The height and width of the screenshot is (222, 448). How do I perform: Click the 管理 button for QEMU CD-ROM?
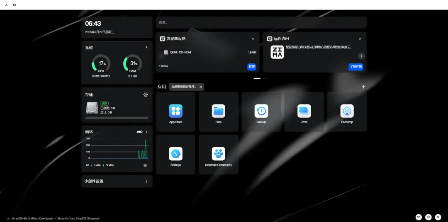[x=252, y=67]
